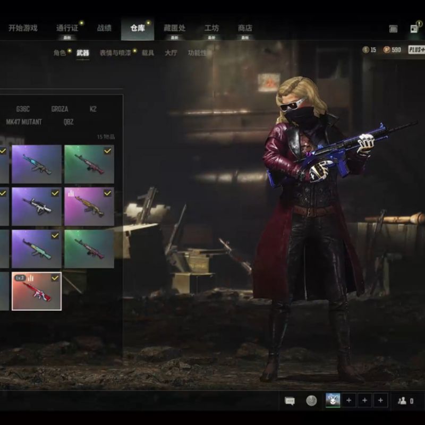Switch to the 通行证 tab
The image size is (425, 425).
tap(67, 28)
